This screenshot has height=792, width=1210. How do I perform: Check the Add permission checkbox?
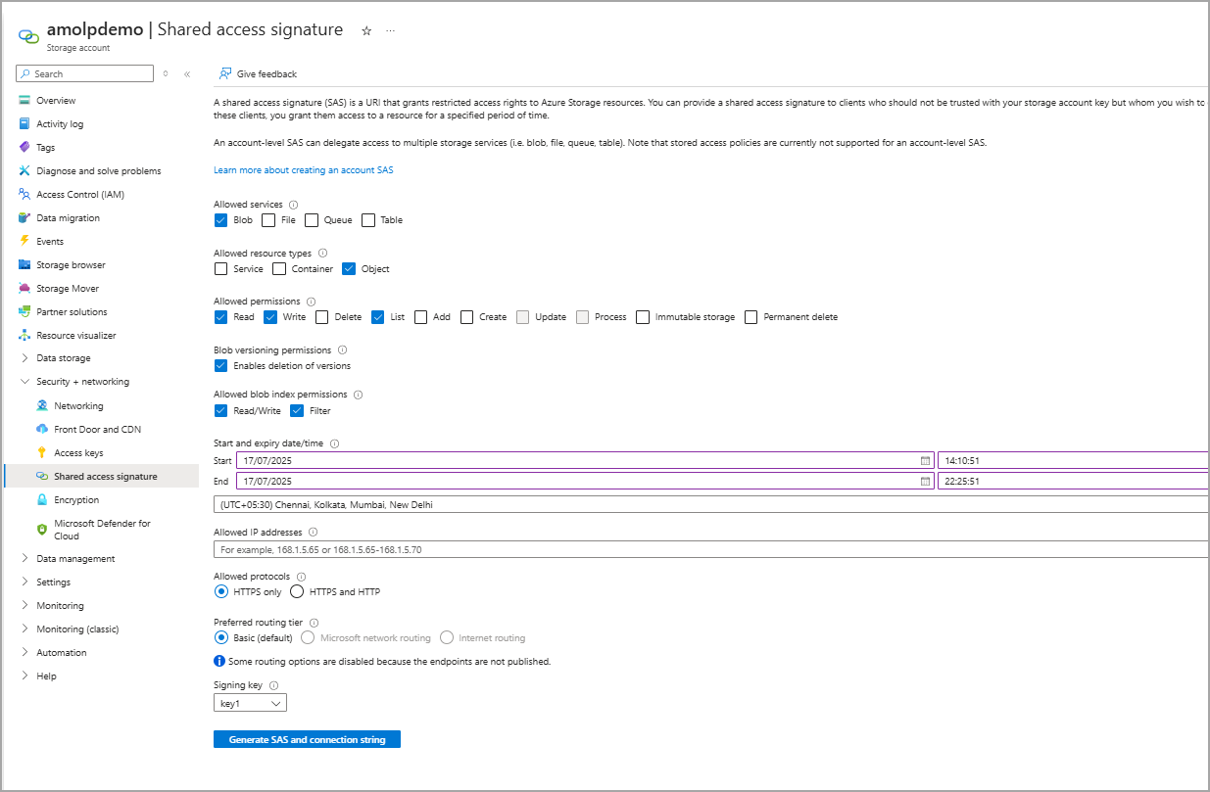pos(420,317)
